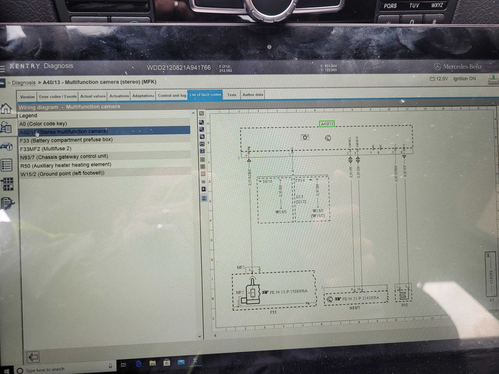Select F33MF2 (Multifuse 2) row

[x=105, y=149]
